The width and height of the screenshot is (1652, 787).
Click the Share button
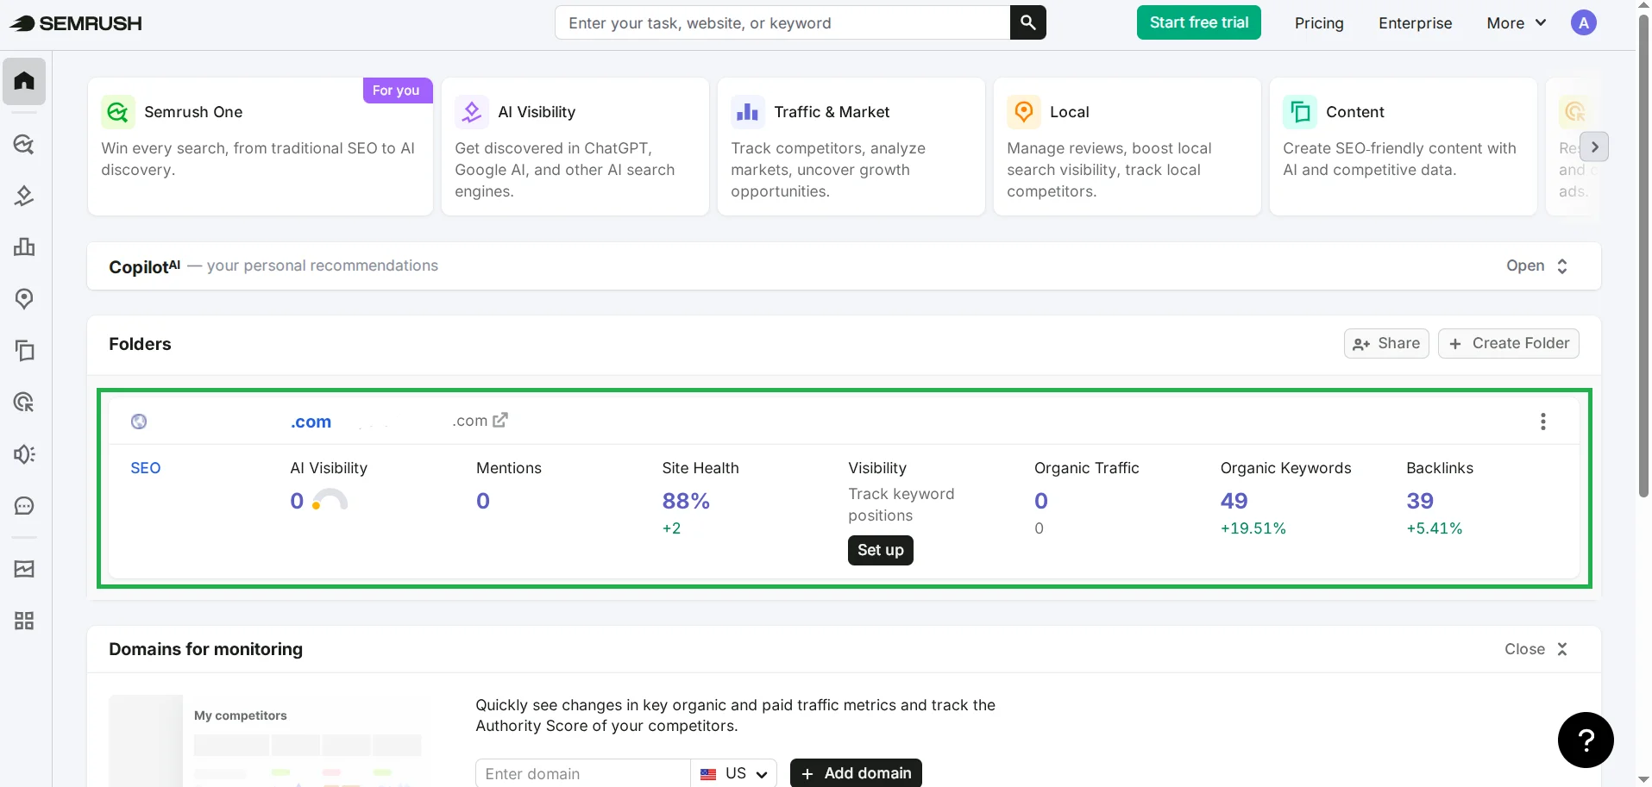[x=1386, y=343]
